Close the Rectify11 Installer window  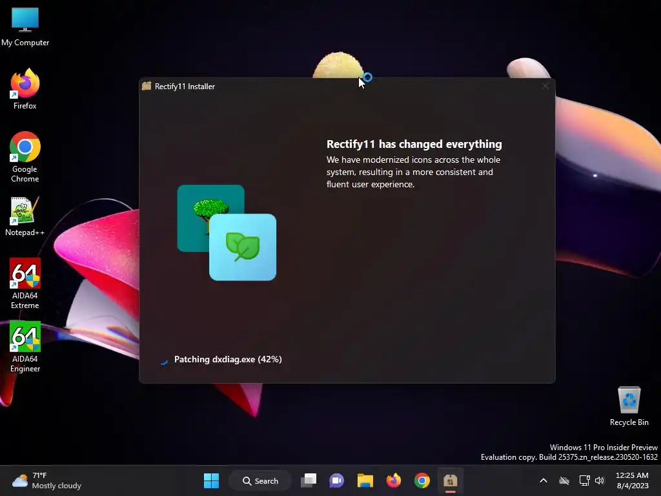(545, 86)
